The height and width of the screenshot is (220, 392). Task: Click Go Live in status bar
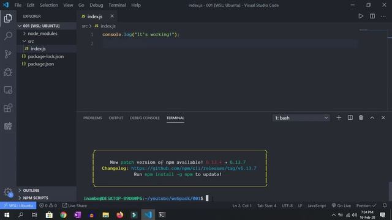(341, 205)
